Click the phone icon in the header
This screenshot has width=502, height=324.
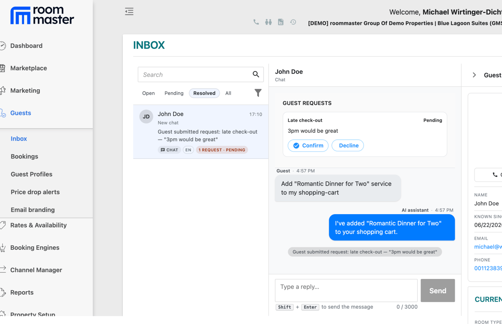pos(256,22)
